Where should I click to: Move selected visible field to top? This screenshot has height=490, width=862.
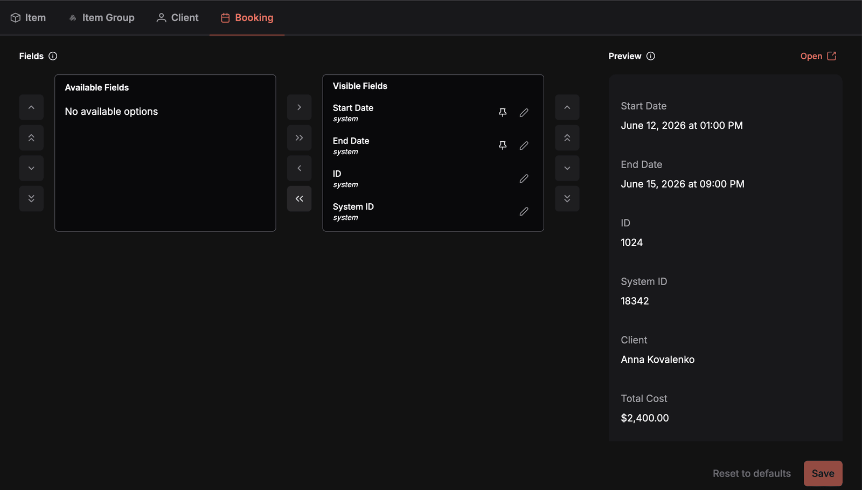[x=567, y=138]
